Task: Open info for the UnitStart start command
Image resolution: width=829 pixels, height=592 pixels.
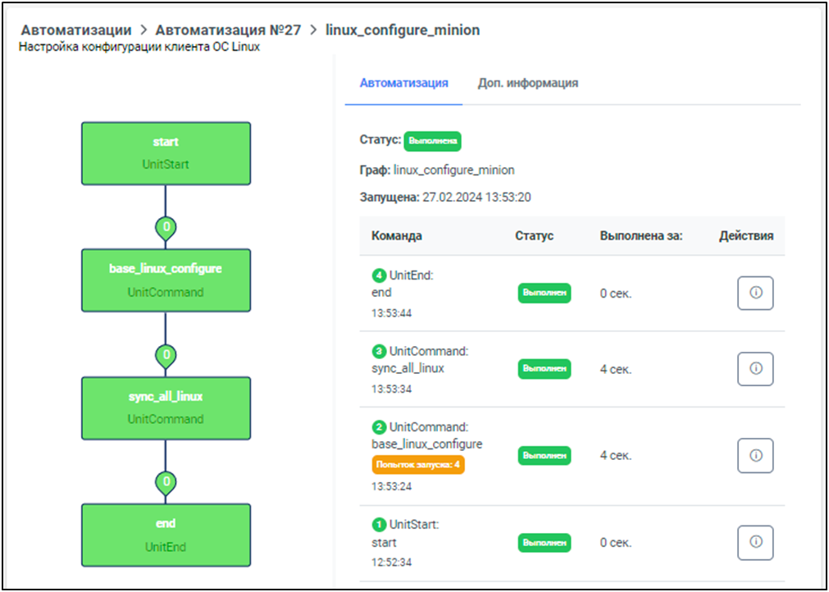Action: click(x=755, y=542)
